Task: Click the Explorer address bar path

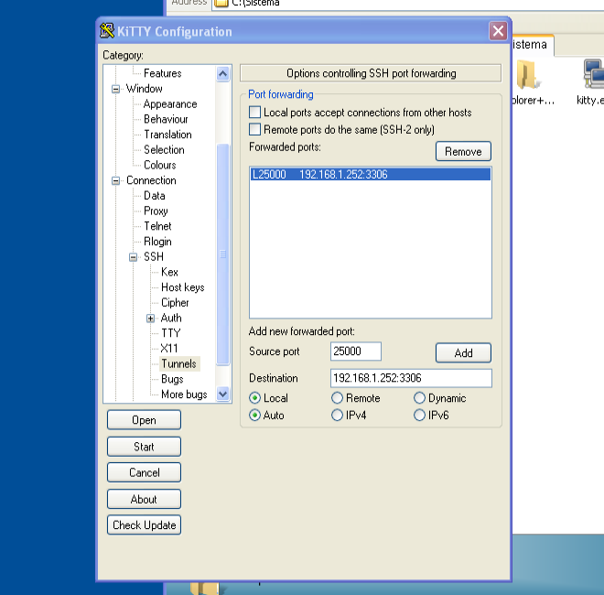Action: pyautogui.click(x=255, y=3)
